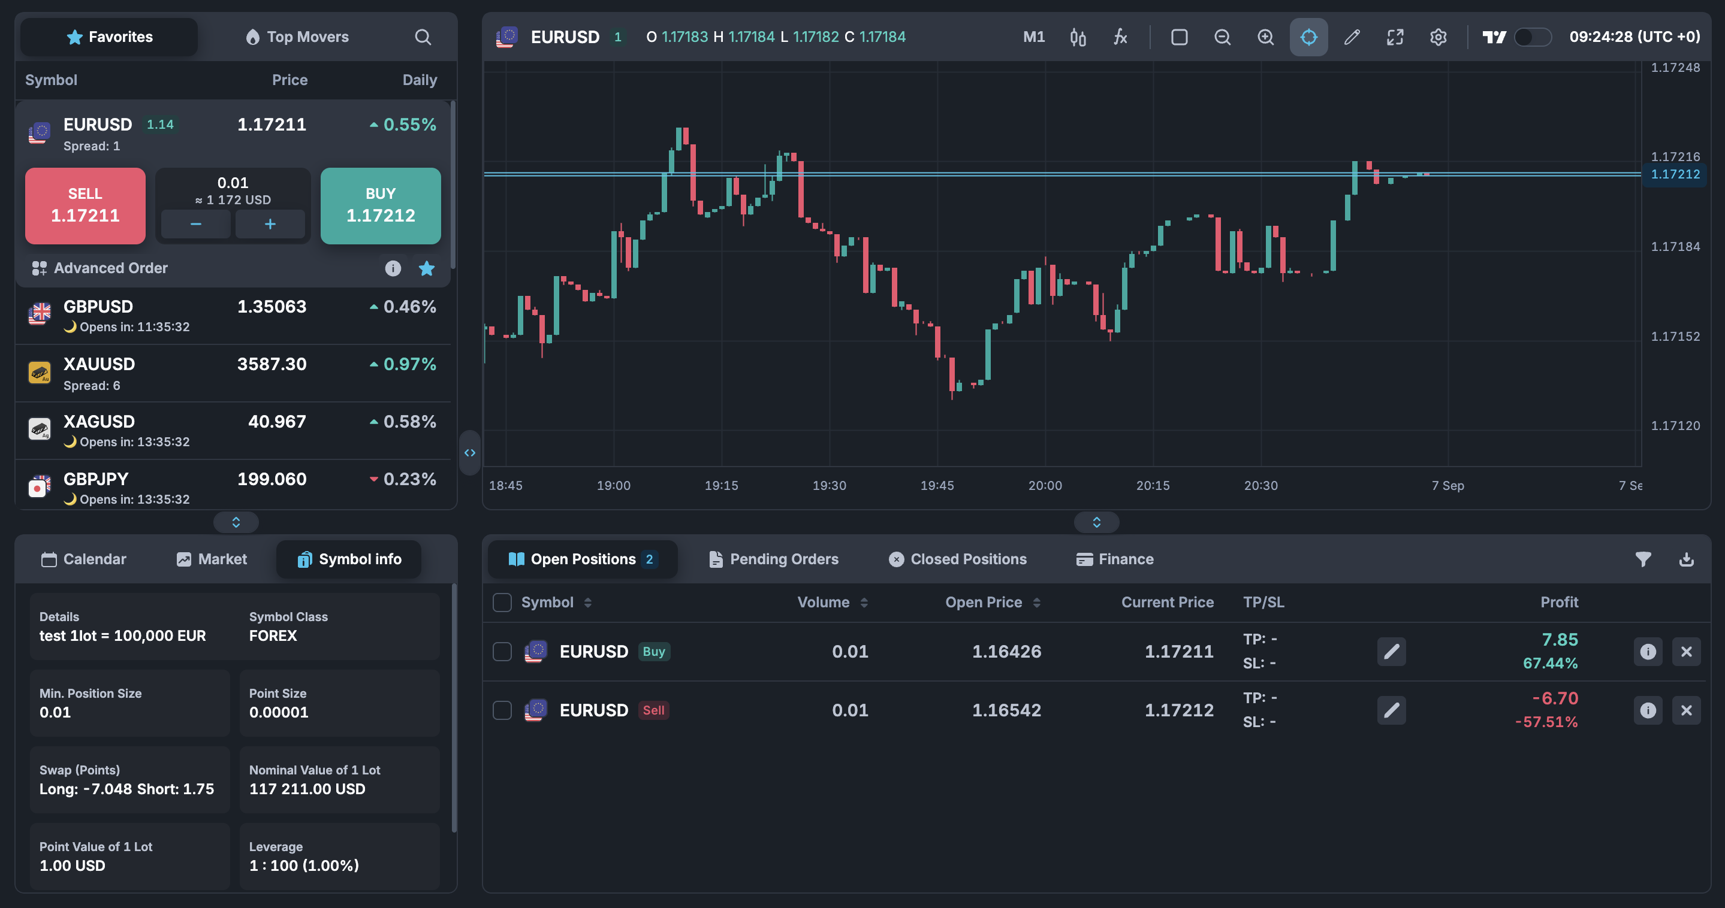Screen dimensions: 1725x908
Task: Open the M1 timeframe dropdown
Action: pyautogui.click(x=1033, y=37)
